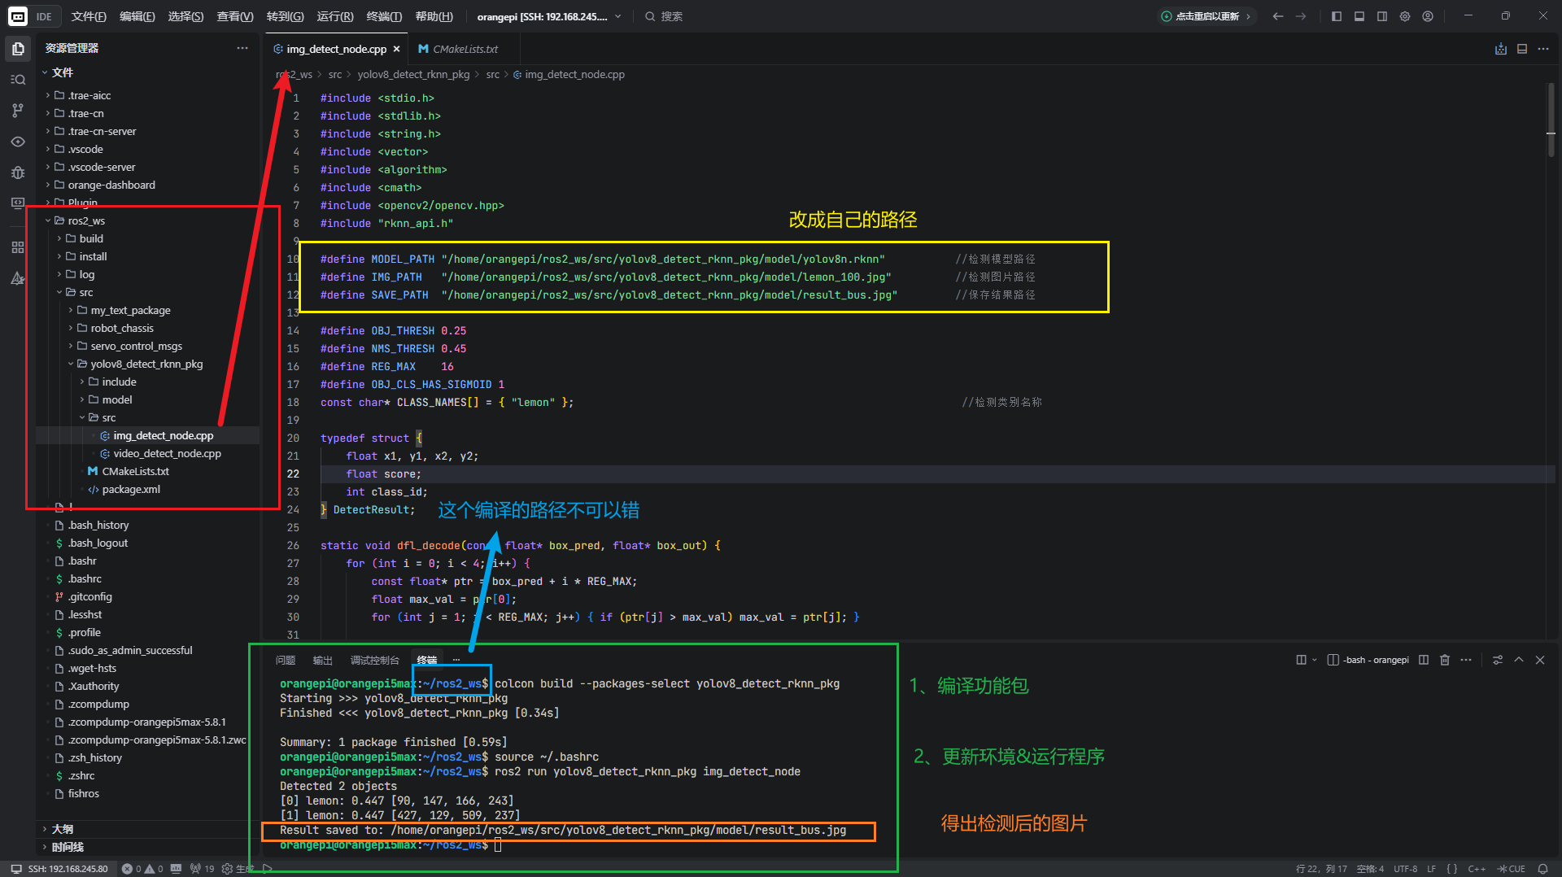
Task: Open video_detect_node.cpp from the explorer
Action: [167, 453]
